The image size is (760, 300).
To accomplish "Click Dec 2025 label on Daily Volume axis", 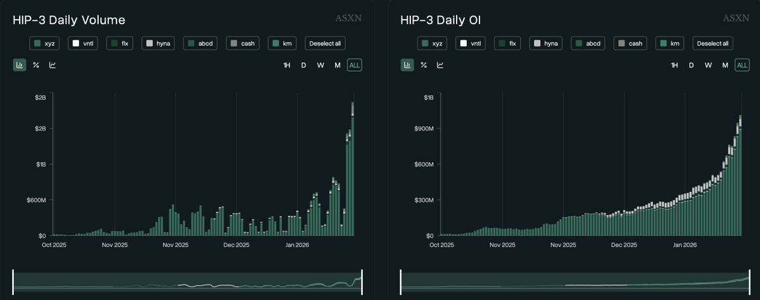I will (235, 244).
